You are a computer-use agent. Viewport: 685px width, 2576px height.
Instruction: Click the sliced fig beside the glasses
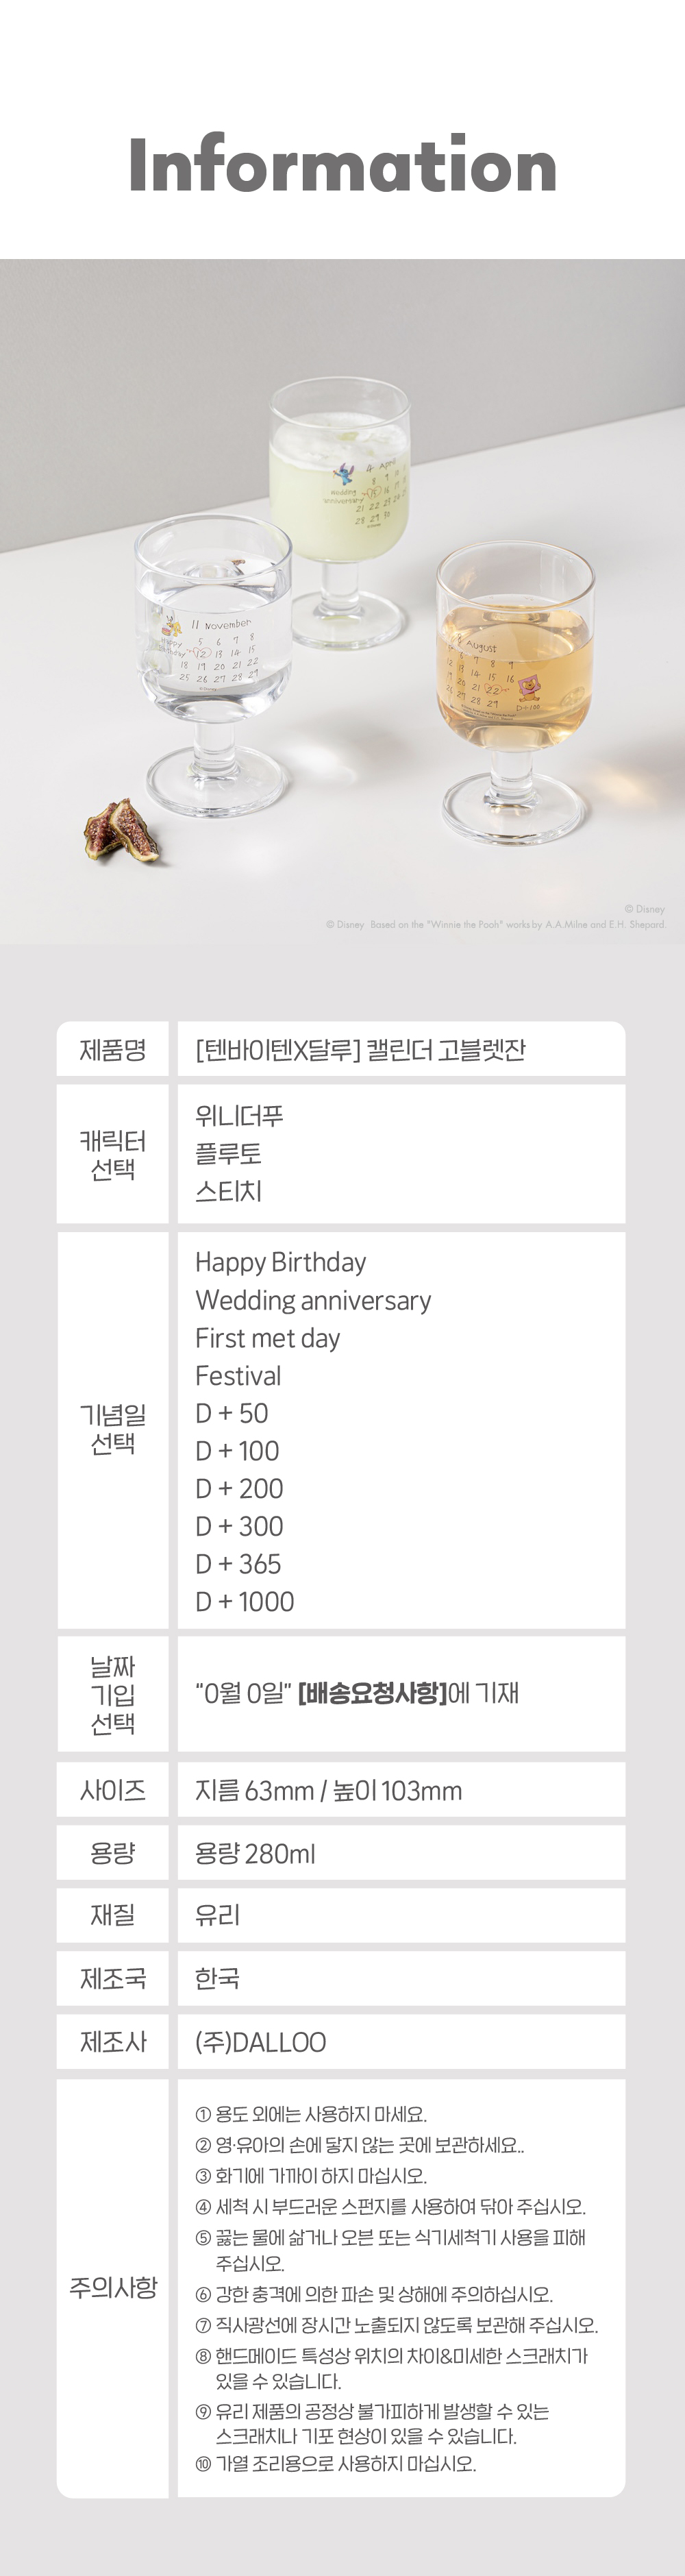[x=121, y=829]
